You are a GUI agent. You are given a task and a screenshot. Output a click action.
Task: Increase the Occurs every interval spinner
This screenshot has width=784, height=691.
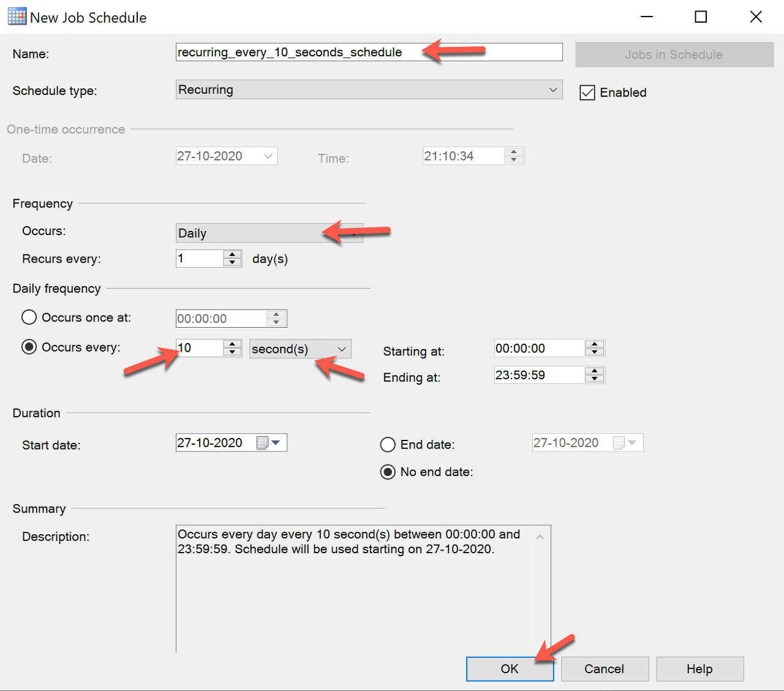tap(232, 344)
